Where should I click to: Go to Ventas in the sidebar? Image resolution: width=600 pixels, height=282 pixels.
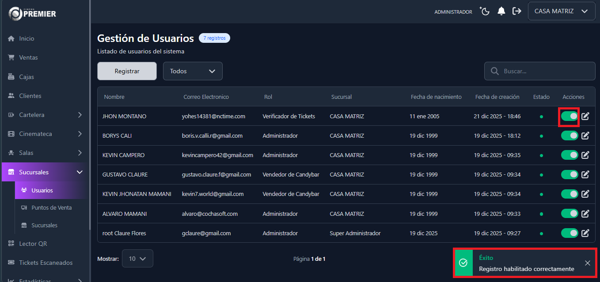pyautogui.click(x=28, y=57)
